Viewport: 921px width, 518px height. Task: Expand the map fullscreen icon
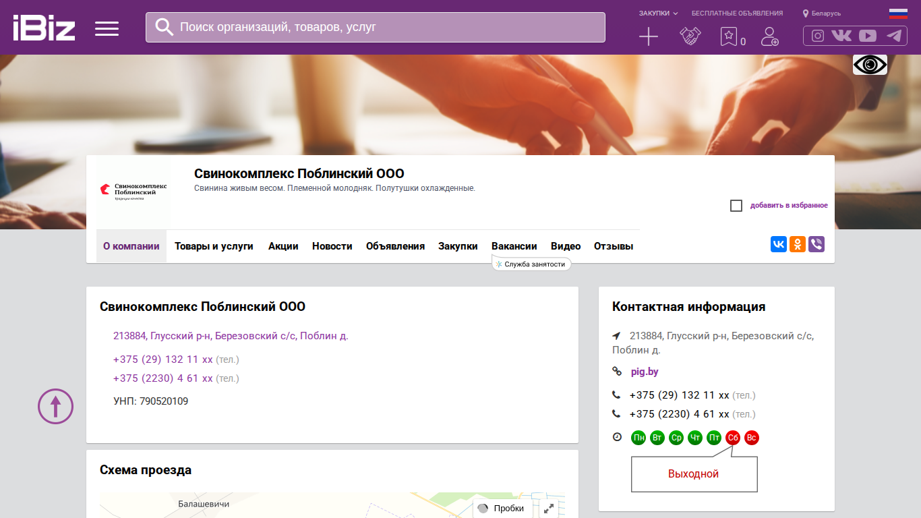click(549, 509)
